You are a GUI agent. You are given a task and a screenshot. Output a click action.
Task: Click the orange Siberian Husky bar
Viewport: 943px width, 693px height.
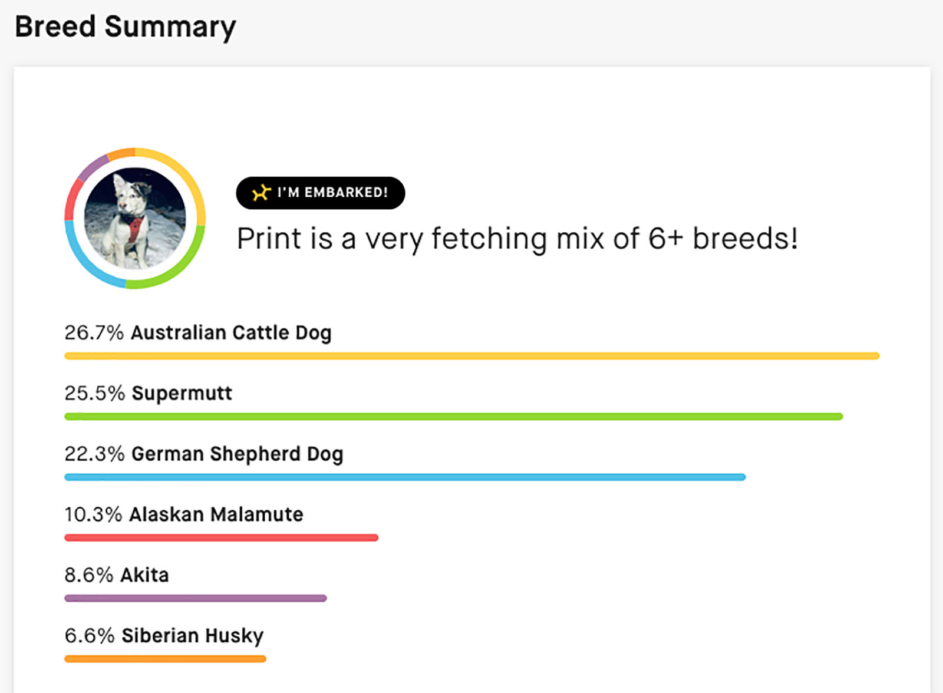coord(165,659)
